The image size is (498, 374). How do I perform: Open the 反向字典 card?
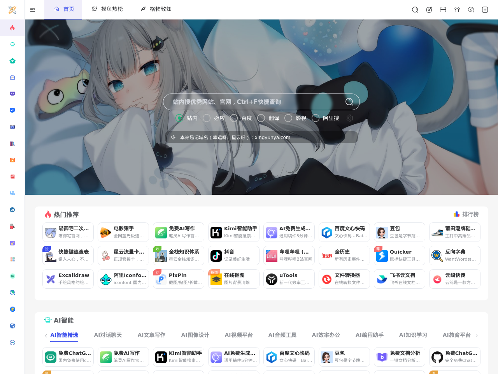coord(455,256)
